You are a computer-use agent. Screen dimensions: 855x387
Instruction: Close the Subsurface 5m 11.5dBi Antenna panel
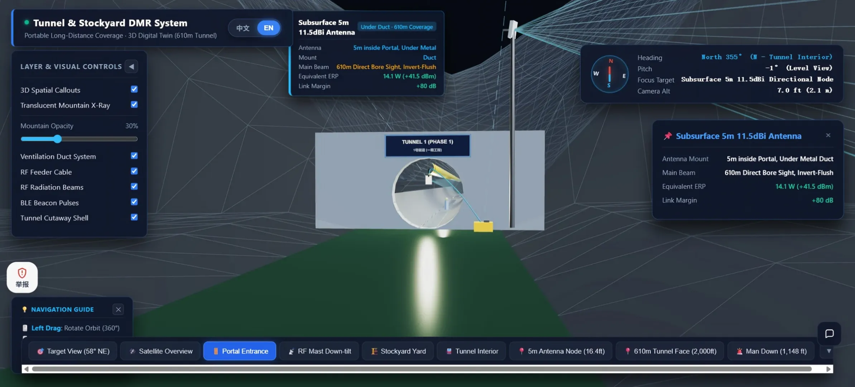(x=828, y=135)
